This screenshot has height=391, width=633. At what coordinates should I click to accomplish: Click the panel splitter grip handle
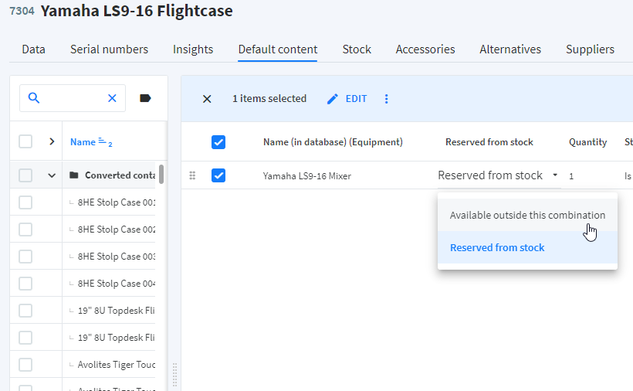[174, 375]
